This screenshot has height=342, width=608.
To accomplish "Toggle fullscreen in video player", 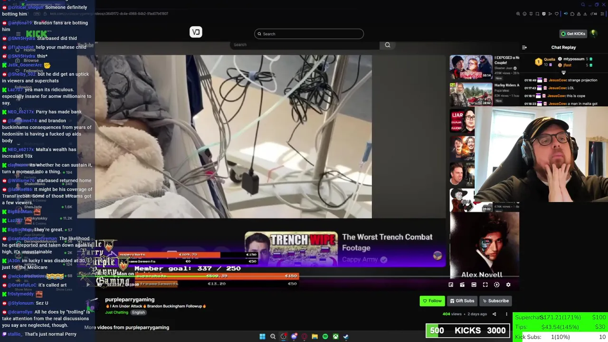I will pyautogui.click(x=485, y=285).
